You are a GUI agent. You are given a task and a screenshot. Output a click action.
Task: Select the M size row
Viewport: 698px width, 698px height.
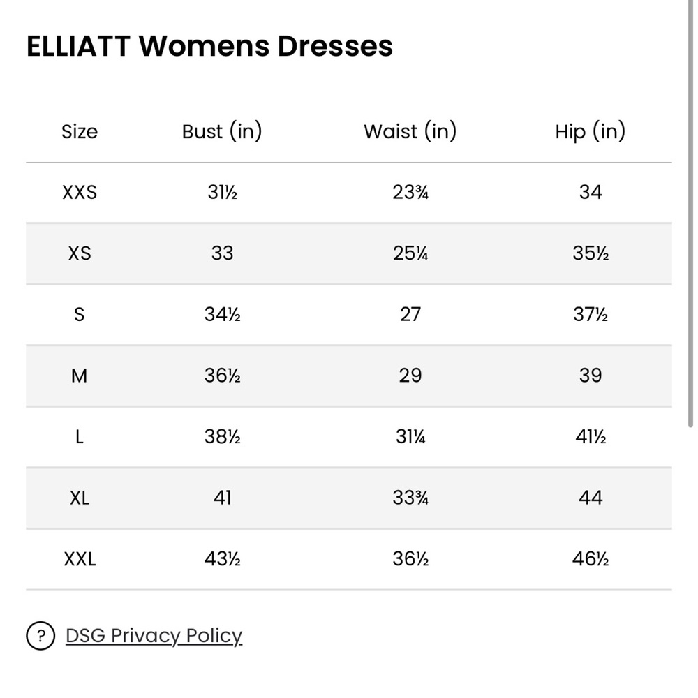(80, 376)
